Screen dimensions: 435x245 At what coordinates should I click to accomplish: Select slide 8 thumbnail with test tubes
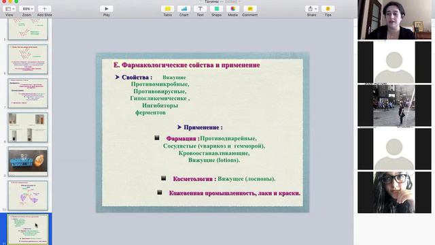point(28,127)
